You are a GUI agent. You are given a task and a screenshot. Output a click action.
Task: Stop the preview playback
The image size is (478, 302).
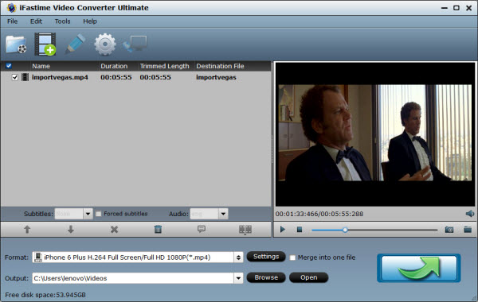click(300, 230)
